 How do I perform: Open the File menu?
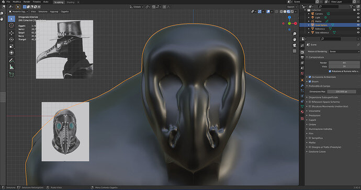click(8, 2)
